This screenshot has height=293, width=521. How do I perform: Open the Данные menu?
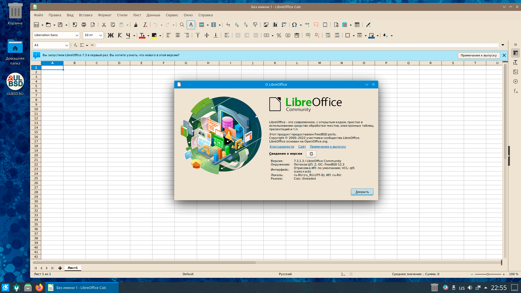153,15
